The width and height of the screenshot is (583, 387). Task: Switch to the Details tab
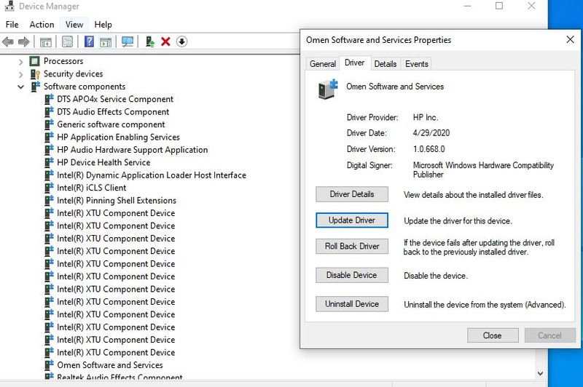(385, 64)
